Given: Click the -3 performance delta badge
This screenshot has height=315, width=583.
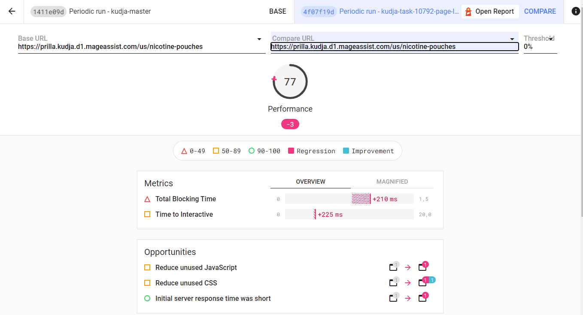Looking at the screenshot, I should pyautogui.click(x=290, y=124).
